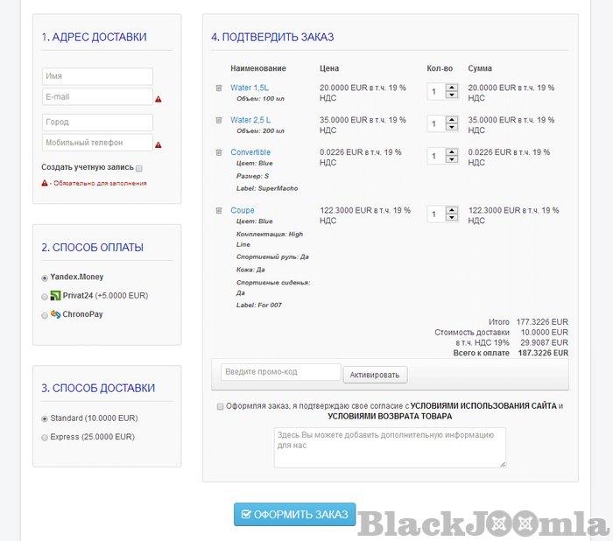The width and height of the screenshot is (613, 541).
Task: Open the Convertible product link
Action: click(250, 152)
